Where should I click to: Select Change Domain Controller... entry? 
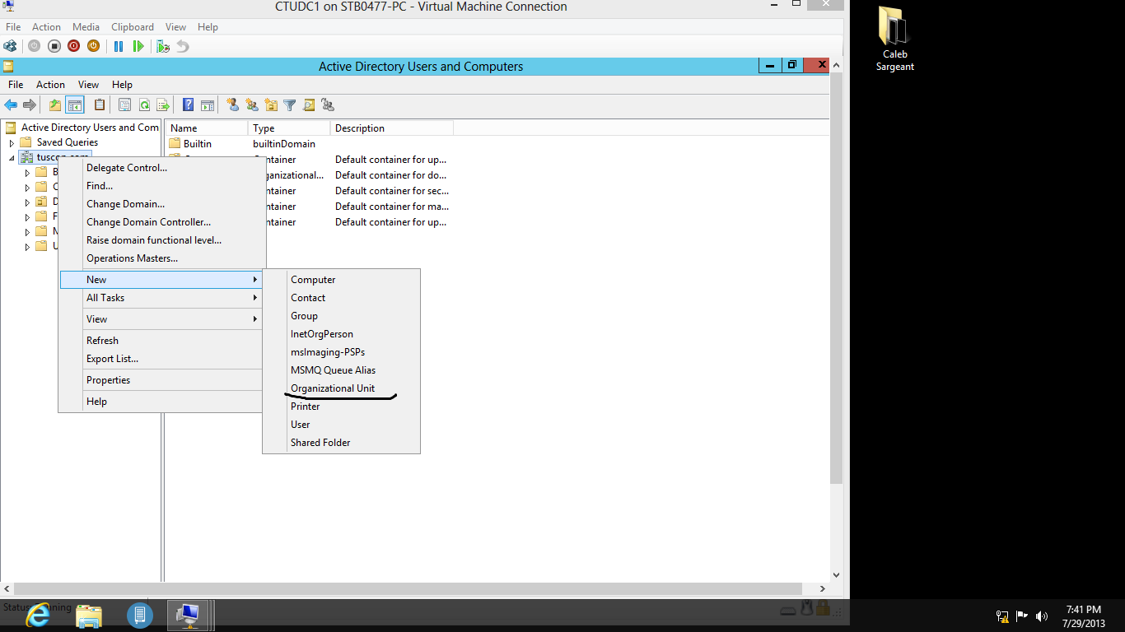(x=161, y=222)
